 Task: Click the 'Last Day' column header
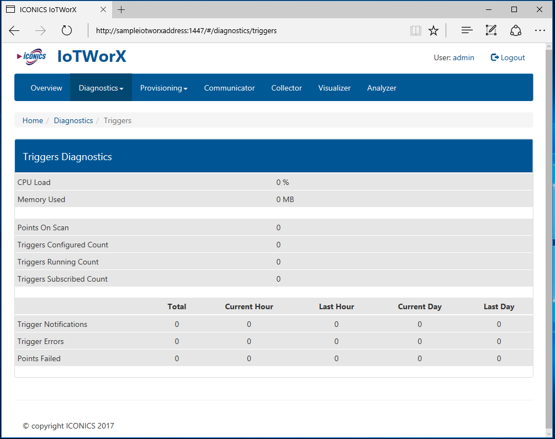(499, 306)
